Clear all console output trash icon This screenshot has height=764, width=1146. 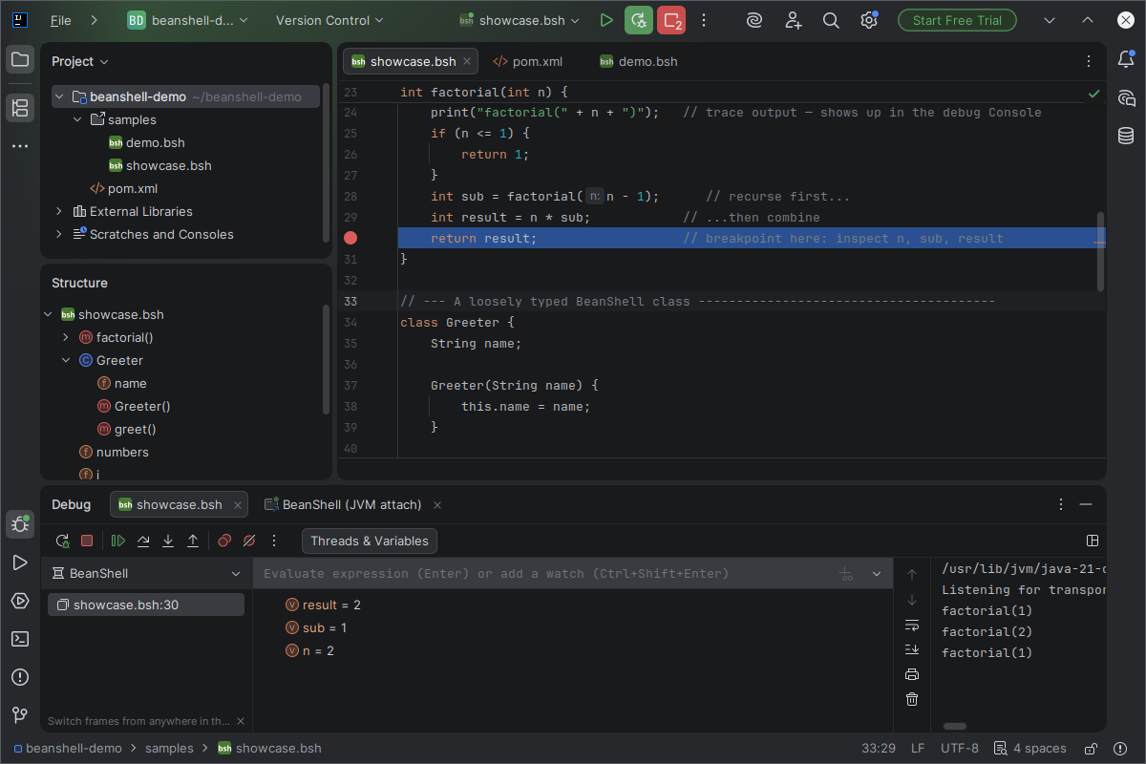click(912, 699)
